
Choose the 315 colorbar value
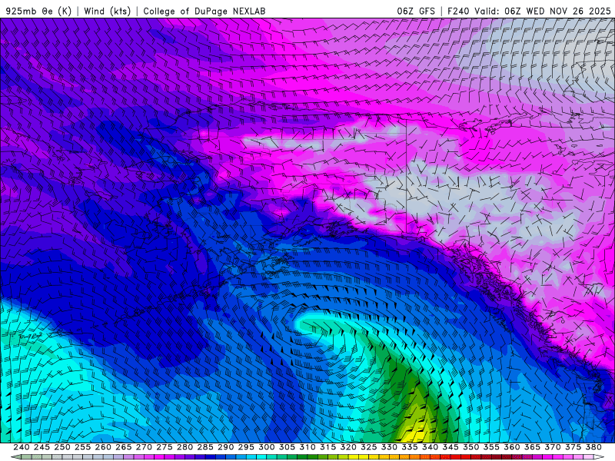[328, 447]
